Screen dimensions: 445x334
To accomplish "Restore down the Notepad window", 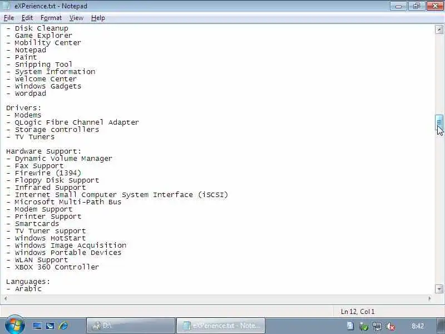I will coord(416,6).
